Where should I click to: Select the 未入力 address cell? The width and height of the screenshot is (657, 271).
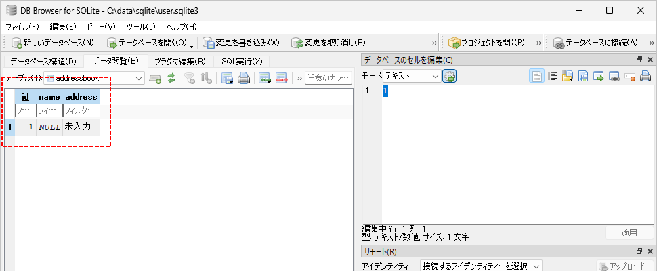click(x=81, y=127)
